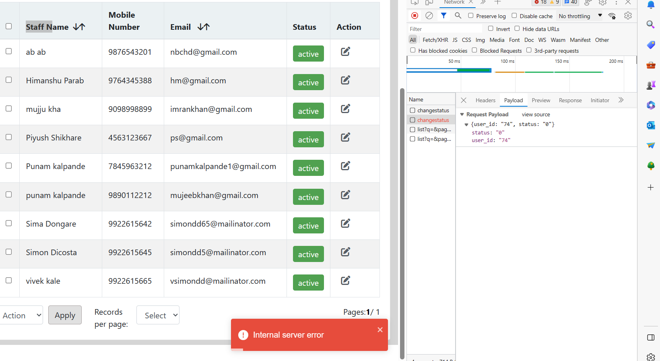Open sidebar notifications bell
The width and height of the screenshot is (660, 361).
click(650, 5)
